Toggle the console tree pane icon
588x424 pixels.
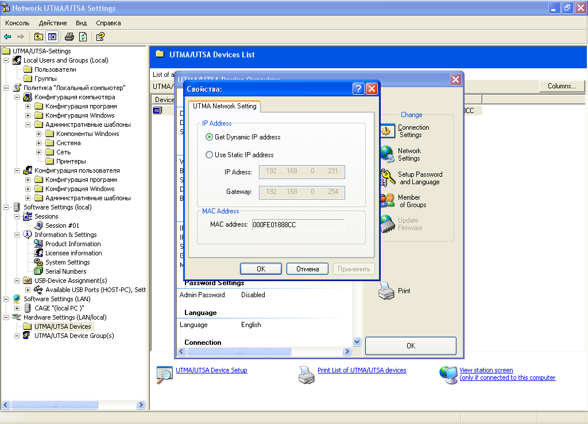coord(52,37)
